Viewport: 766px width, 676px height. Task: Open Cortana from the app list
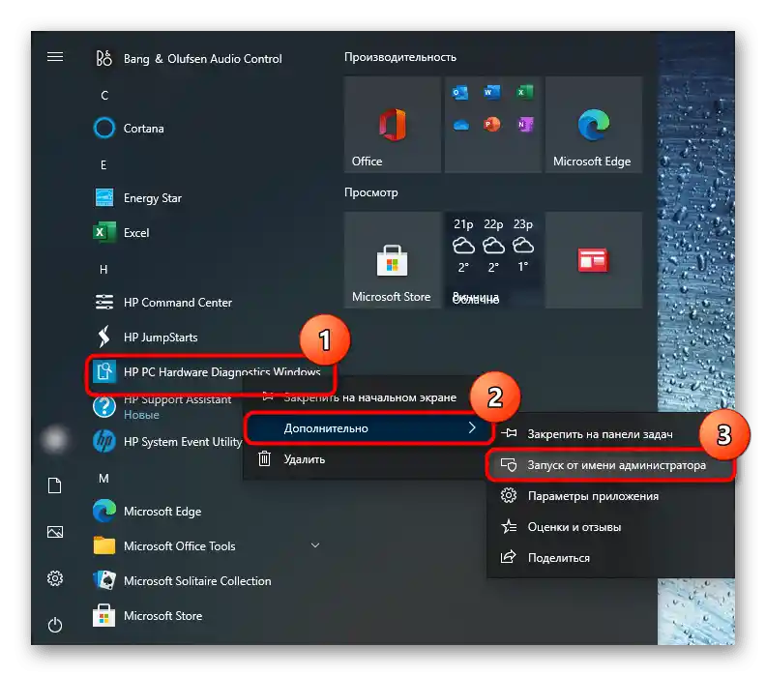pos(129,129)
